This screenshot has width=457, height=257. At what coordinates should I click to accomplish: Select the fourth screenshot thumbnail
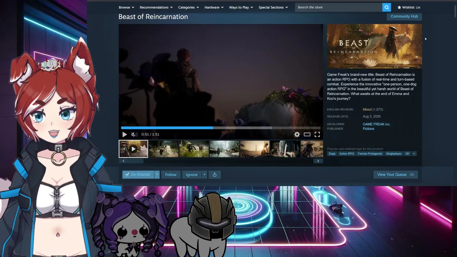point(224,149)
